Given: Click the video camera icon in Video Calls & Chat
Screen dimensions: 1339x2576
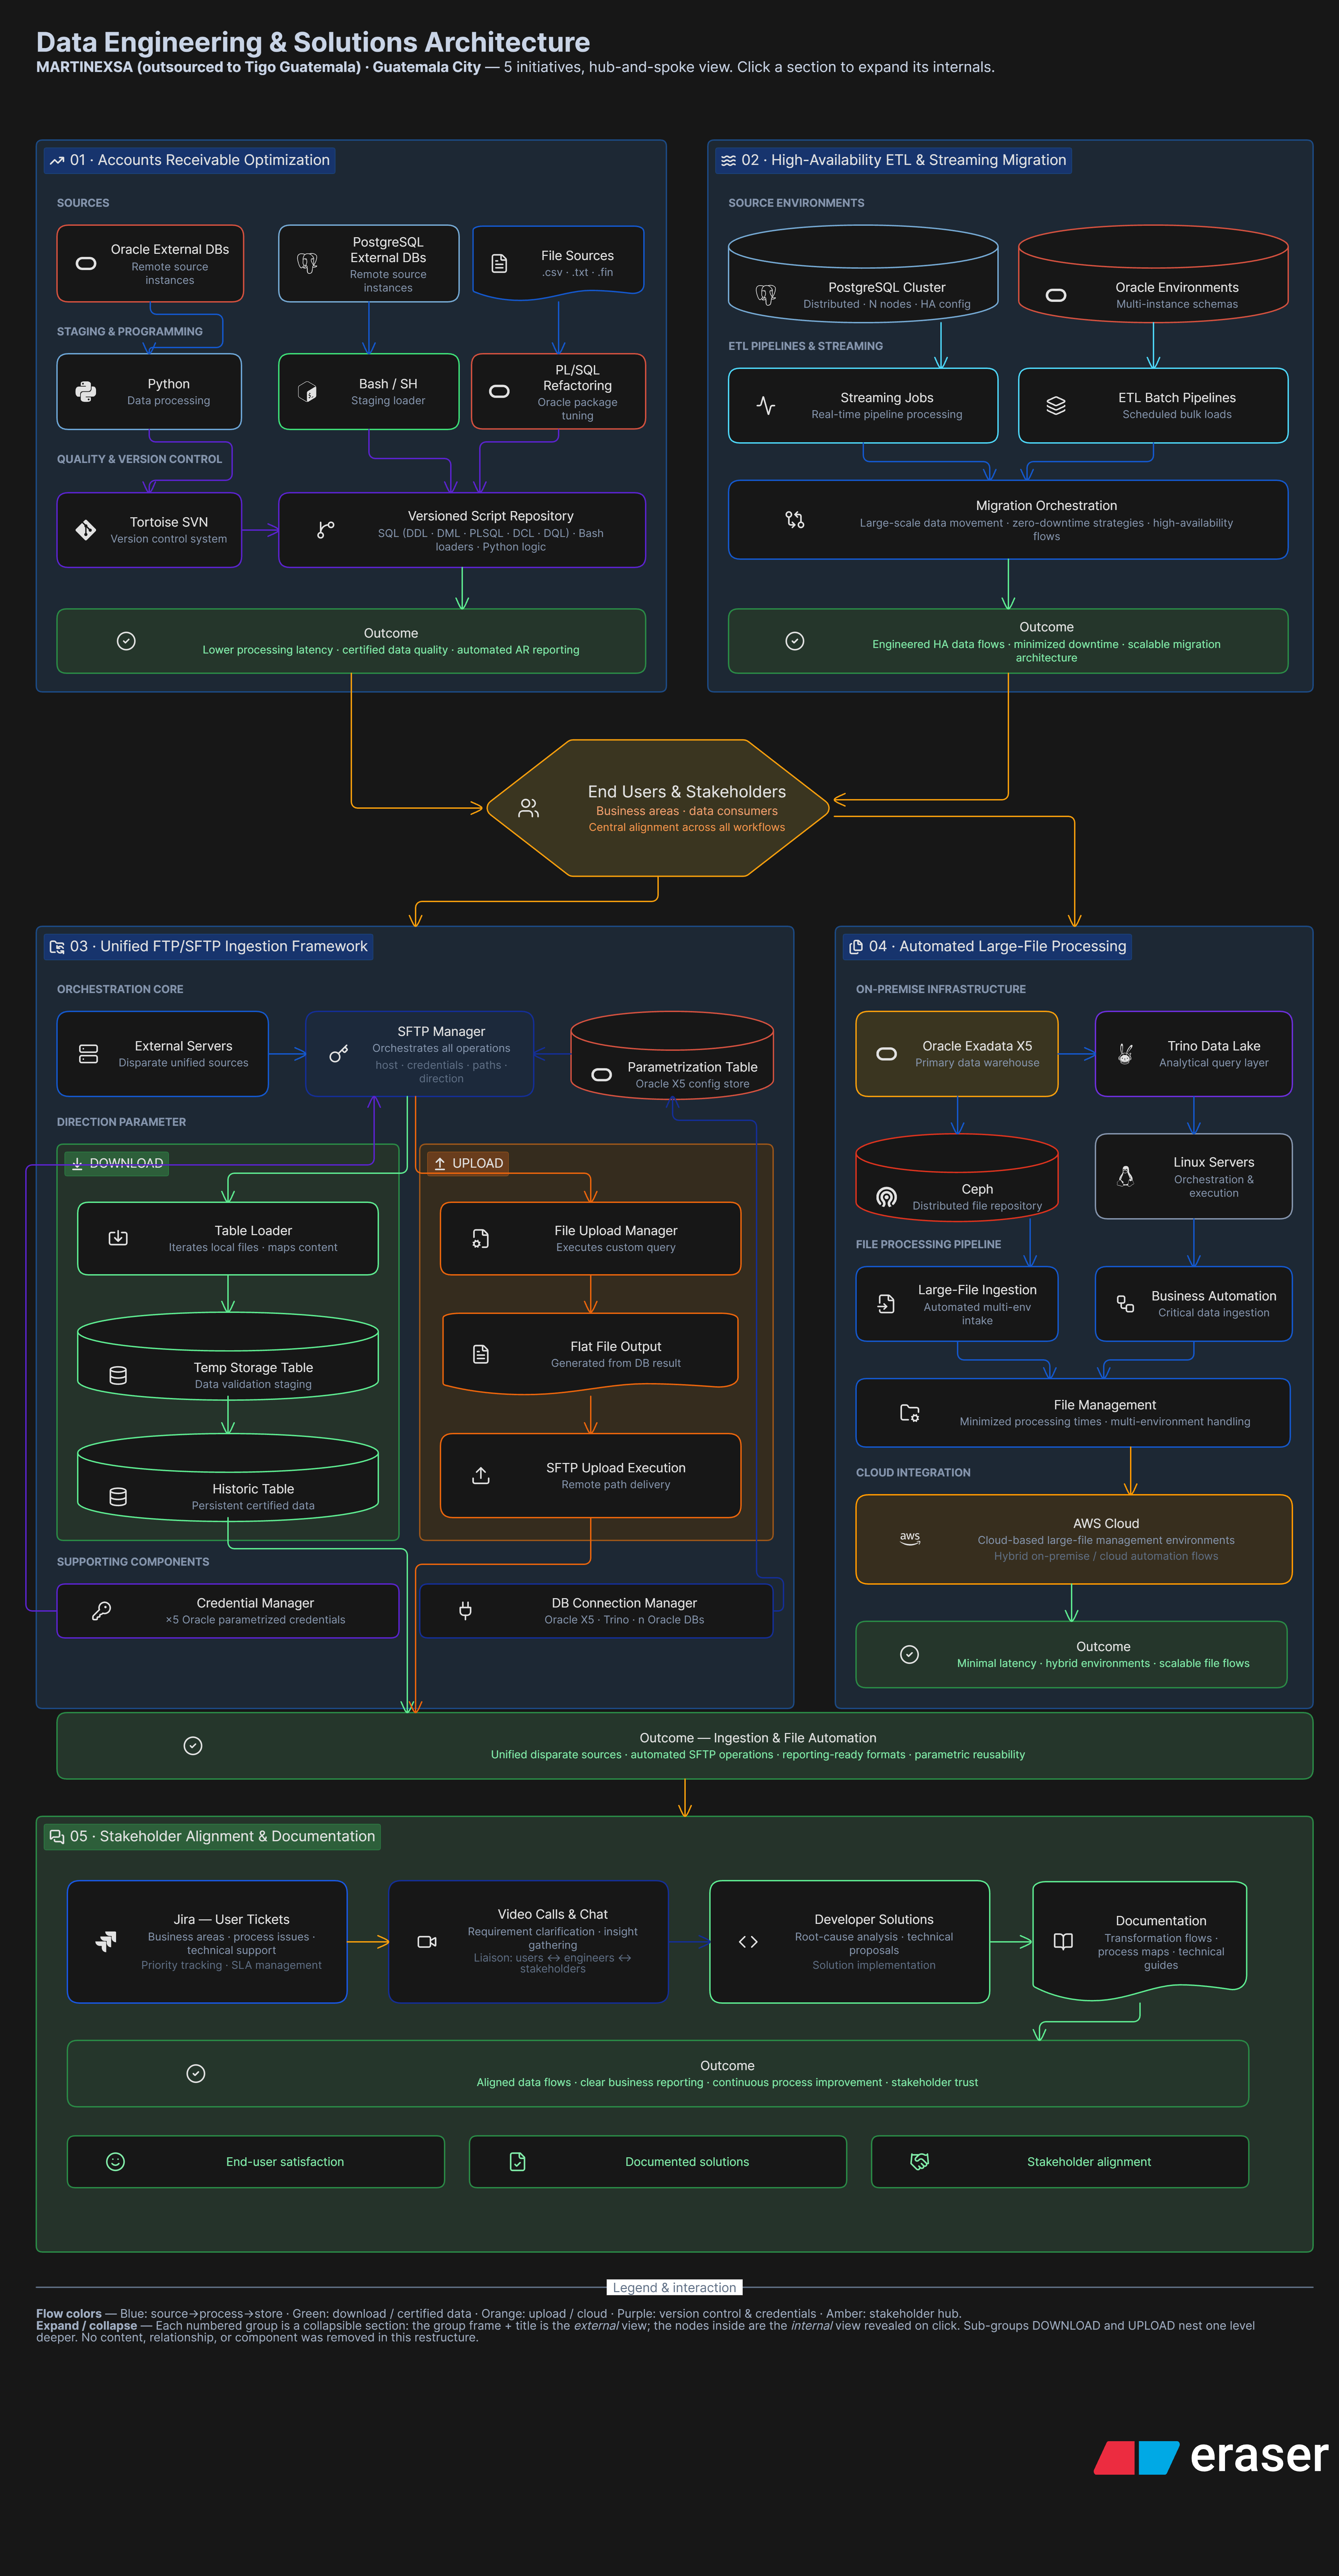Looking at the screenshot, I should click(427, 1942).
